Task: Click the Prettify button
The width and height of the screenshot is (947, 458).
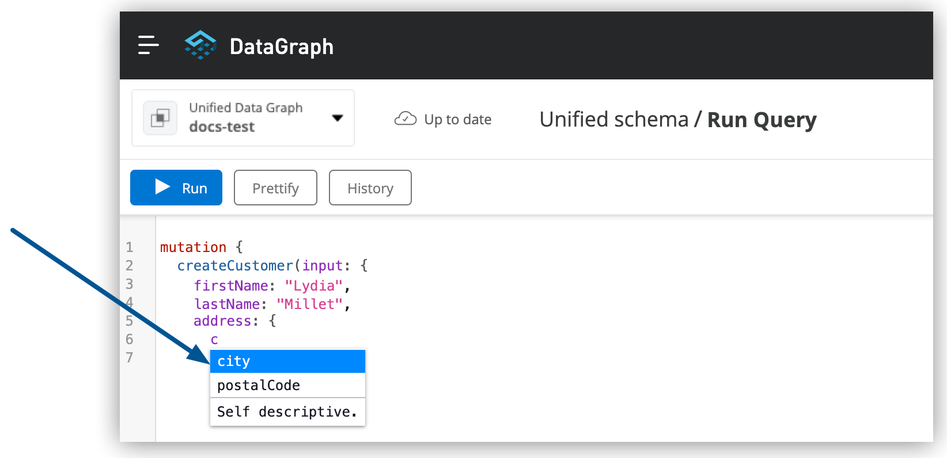Action: [275, 188]
